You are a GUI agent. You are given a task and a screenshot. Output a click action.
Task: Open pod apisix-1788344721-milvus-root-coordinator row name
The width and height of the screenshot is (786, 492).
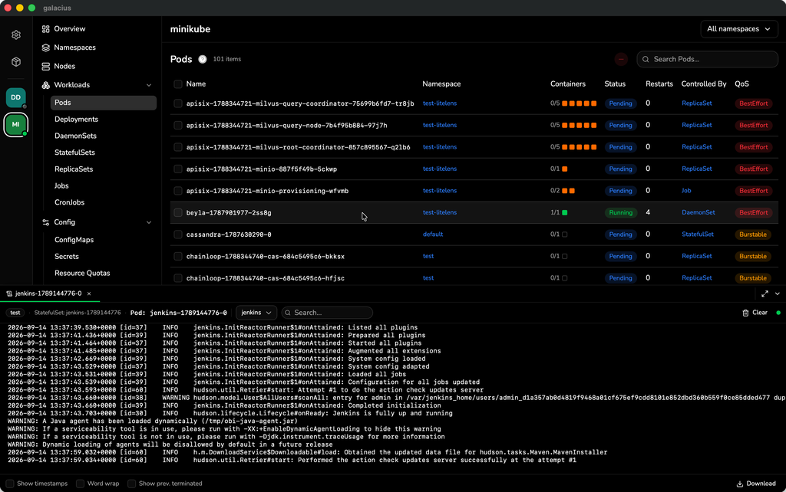tap(299, 147)
